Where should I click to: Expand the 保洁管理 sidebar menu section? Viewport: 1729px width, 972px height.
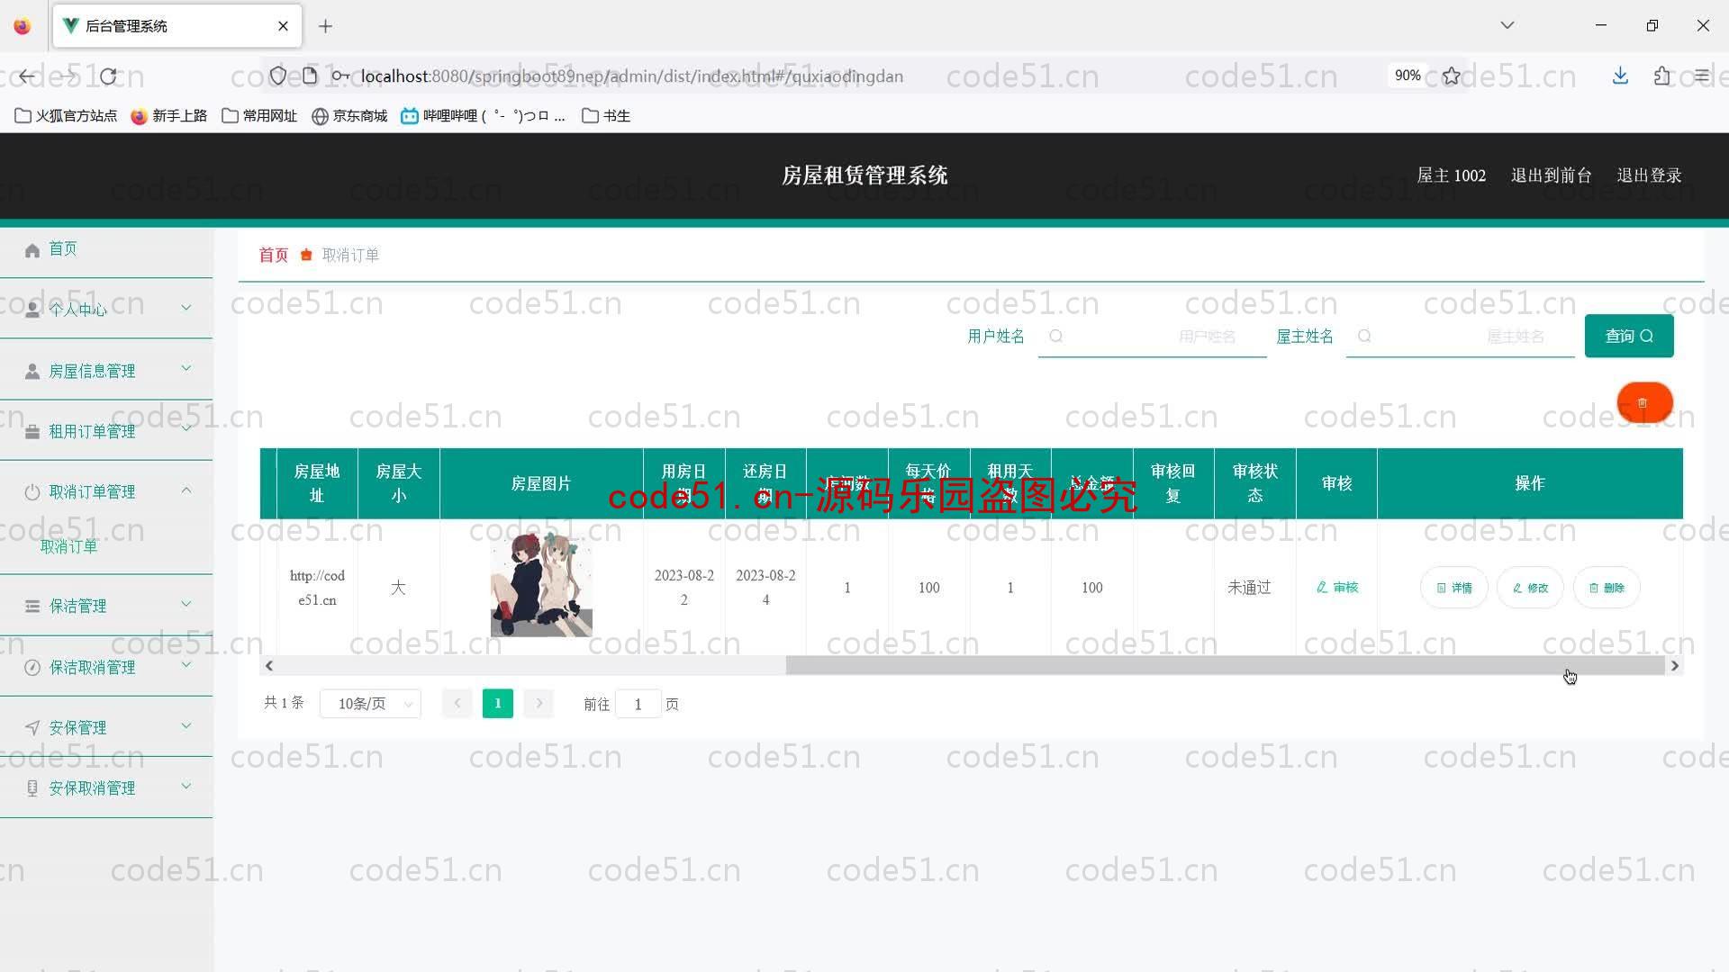[x=105, y=606]
